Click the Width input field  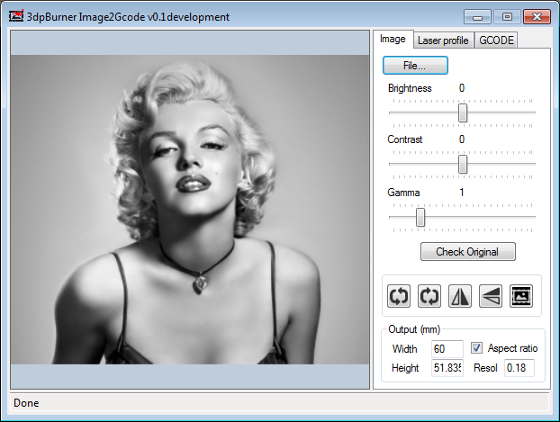[447, 348]
